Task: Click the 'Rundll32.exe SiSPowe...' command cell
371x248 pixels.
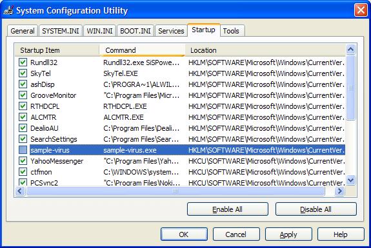Action: (x=141, y=62)
